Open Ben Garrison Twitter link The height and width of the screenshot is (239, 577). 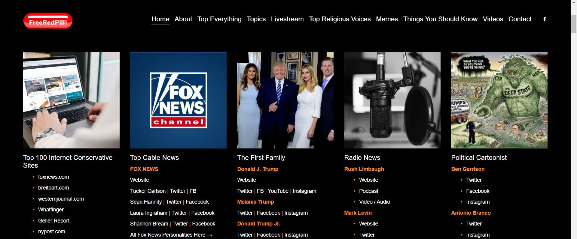click(474, 180)
